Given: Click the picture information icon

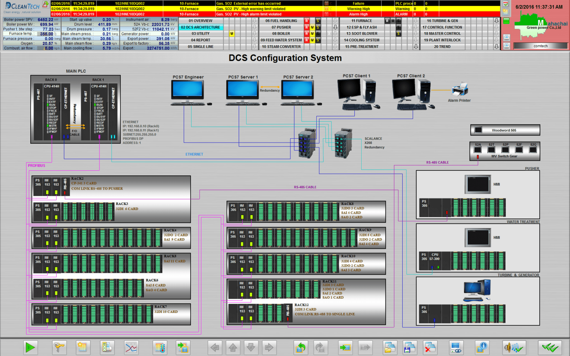Looking at the screenshot, I should pyautogui.click(x=482, y=347).
